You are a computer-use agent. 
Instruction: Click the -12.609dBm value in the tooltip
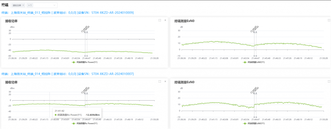92,115
